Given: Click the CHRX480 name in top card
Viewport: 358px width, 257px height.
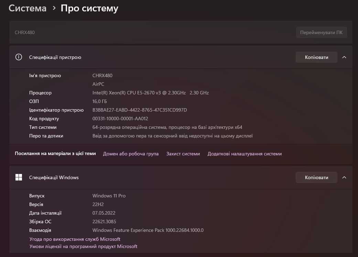Looking at the screenshot, I should coord(25,32).
